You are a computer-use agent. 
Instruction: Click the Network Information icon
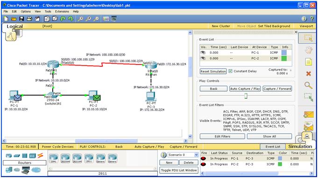pos(304,19)
